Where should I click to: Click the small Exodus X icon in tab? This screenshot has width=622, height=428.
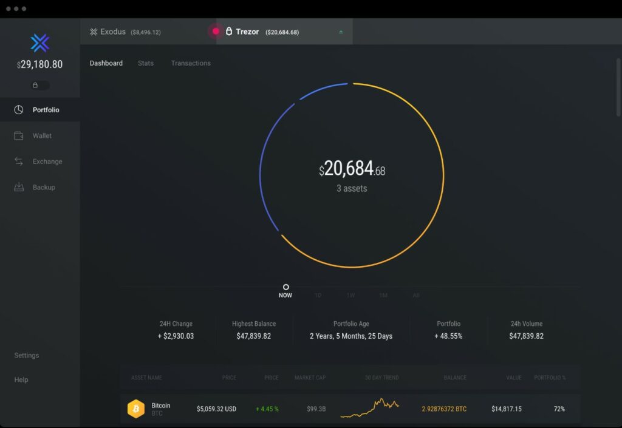[x=94, y=32]
